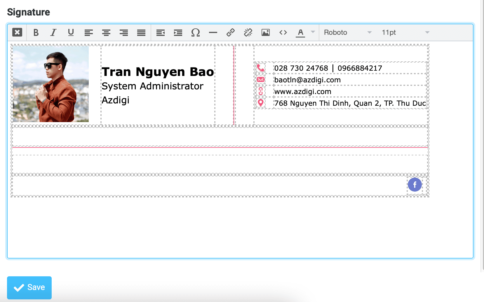The width and height of the screenshot is (484, 302).
Task: Insert or edit an image
Action: (266, 32)
